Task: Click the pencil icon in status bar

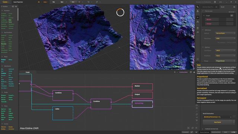Action: [192, 133]
